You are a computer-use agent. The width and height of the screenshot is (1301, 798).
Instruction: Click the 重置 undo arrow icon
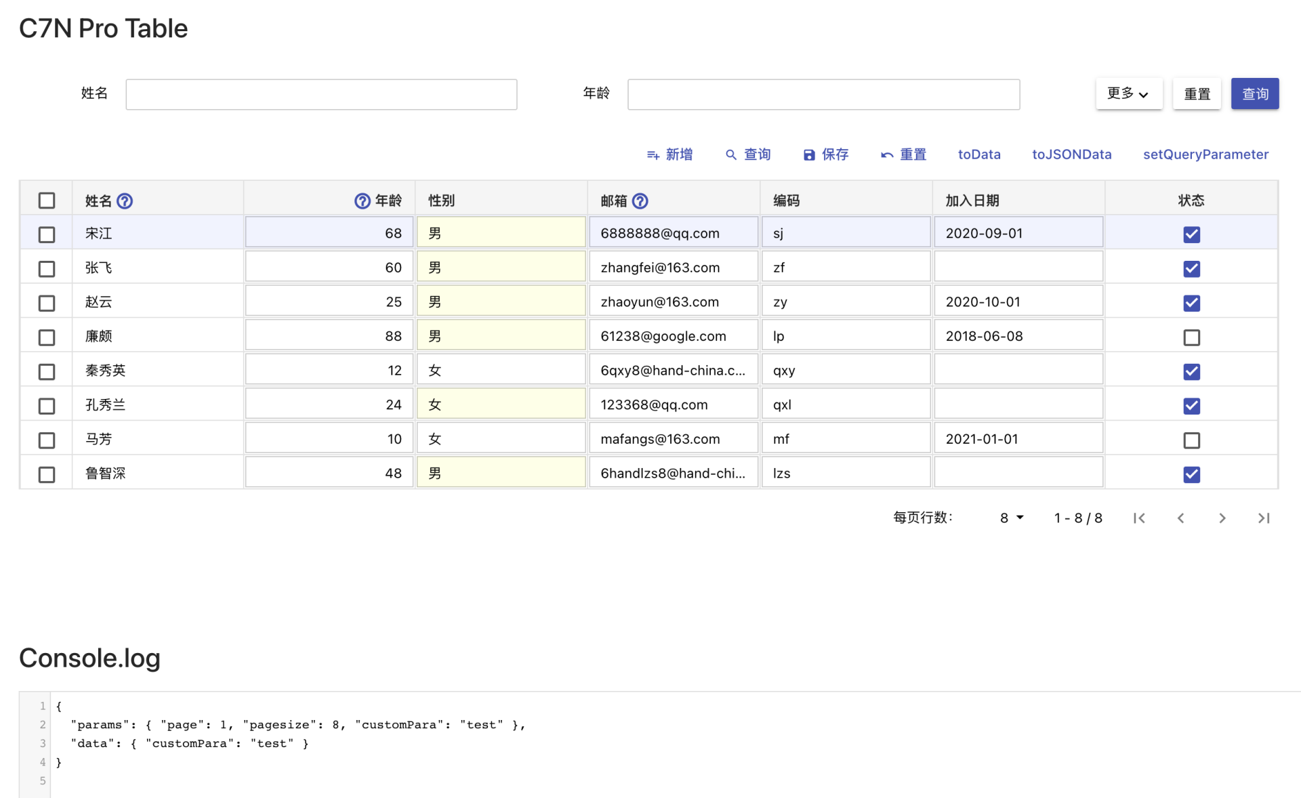(886, 154)
